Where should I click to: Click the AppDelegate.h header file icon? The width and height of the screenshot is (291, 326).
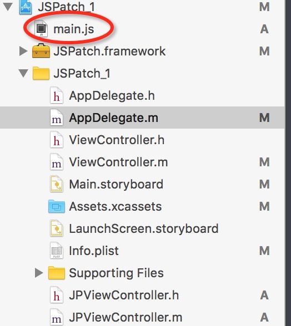57,95
